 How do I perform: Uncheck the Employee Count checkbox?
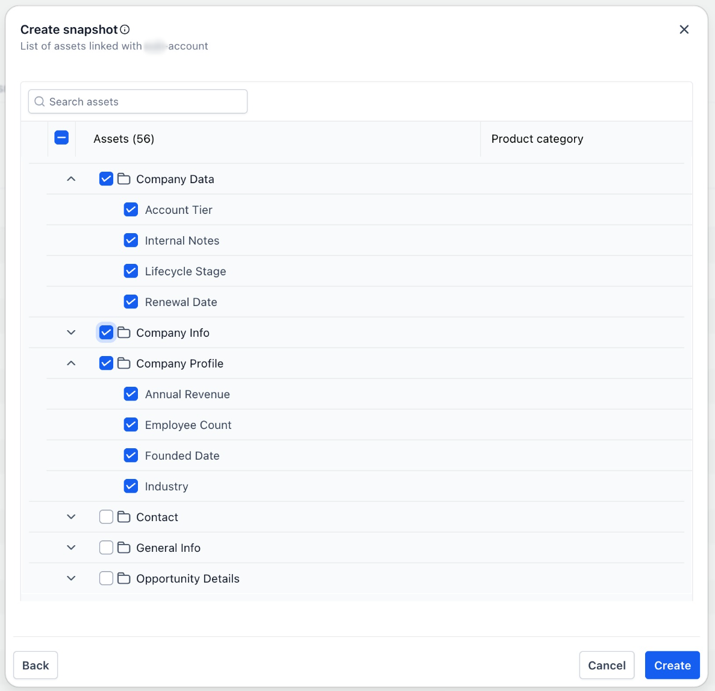click(x=131, y=425)
